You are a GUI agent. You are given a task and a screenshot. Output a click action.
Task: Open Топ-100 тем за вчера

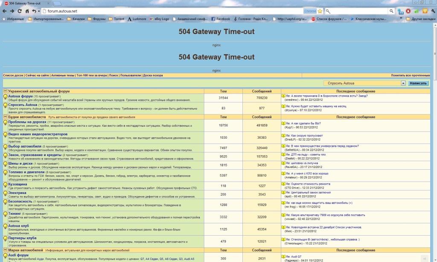[x=91, y=75]
